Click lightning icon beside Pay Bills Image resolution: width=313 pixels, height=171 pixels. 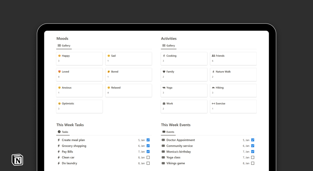click(59, 151)
